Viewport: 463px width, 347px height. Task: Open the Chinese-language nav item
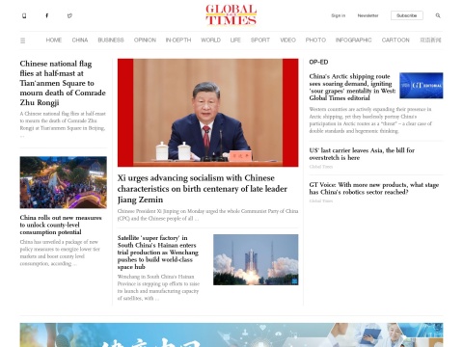click(x=430, y=40)
